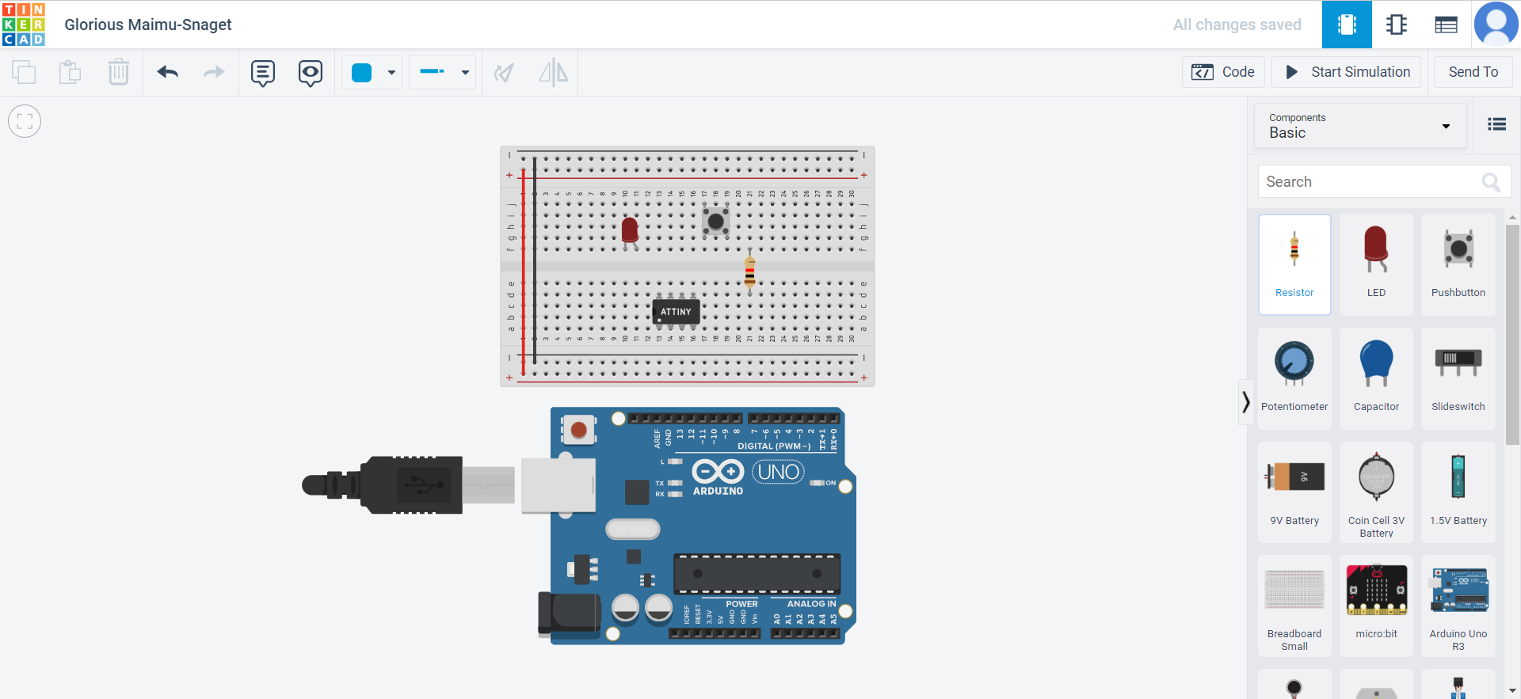The image size is (1521, 699).
Task: Click the Paste icon in toolbar
Action: [x=71, y=72]
